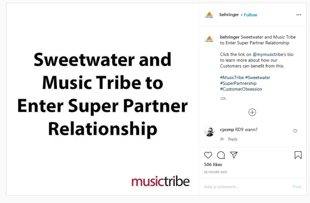
Task: Open #Sweetwater hashtag
Action: coord(258,77)
